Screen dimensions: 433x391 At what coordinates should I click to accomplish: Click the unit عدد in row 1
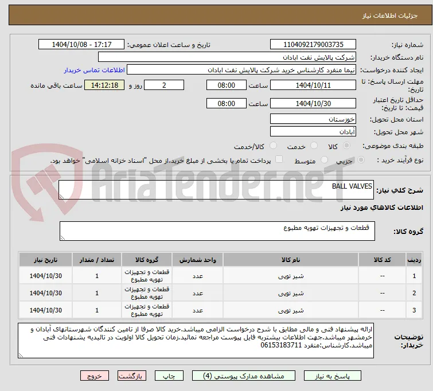(x=198, y=276)
